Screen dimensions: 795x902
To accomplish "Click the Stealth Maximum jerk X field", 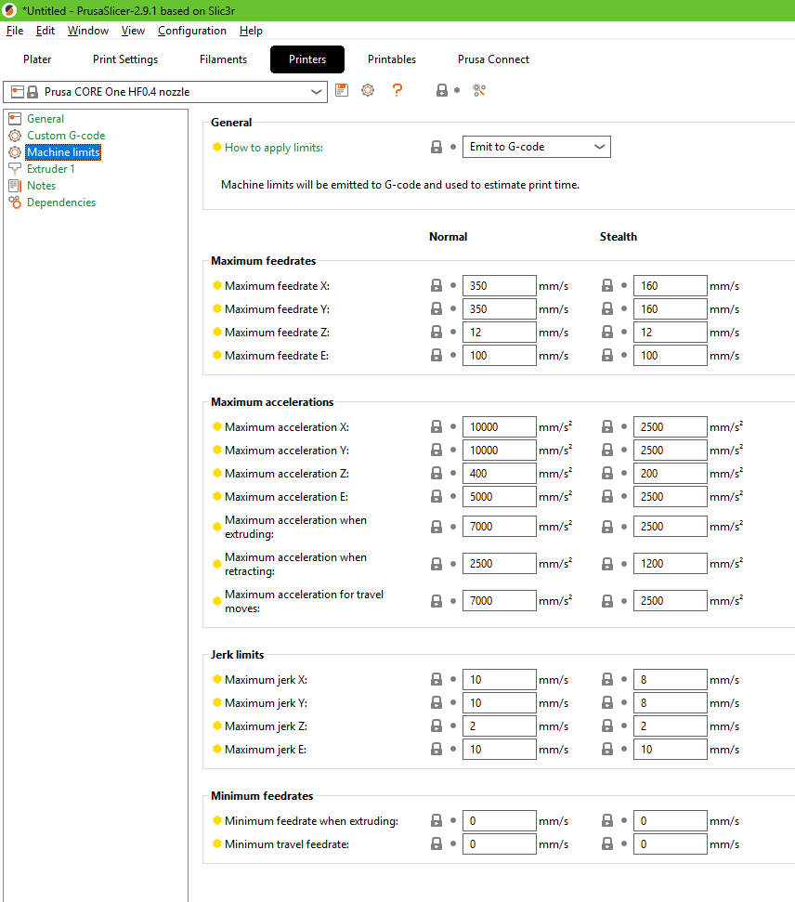I will click(671, 679).
